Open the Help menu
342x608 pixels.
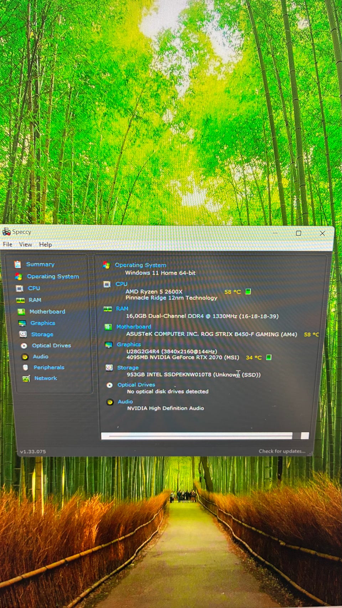click(46, 245)
